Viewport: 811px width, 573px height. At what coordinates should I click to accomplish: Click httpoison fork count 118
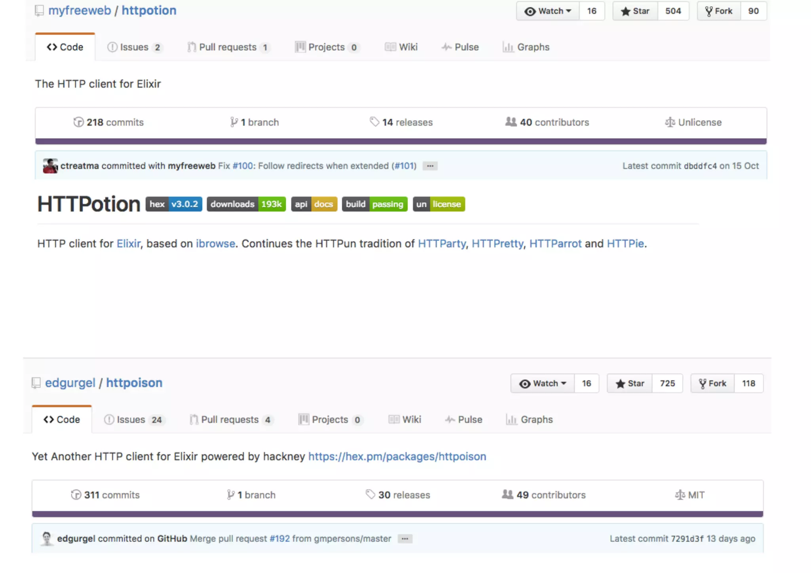(x=748, y=383)
